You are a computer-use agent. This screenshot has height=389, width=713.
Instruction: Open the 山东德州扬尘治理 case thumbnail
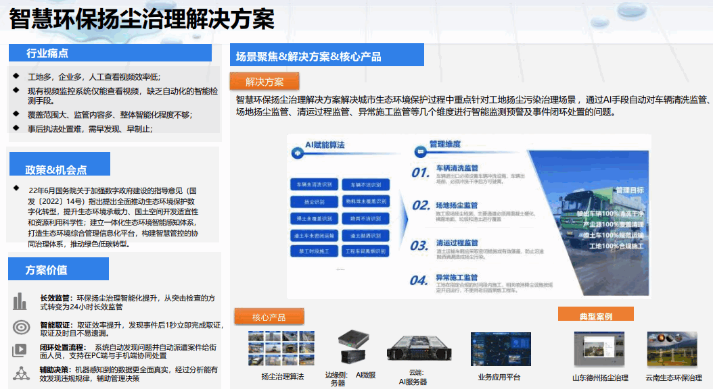pos(599,348)
